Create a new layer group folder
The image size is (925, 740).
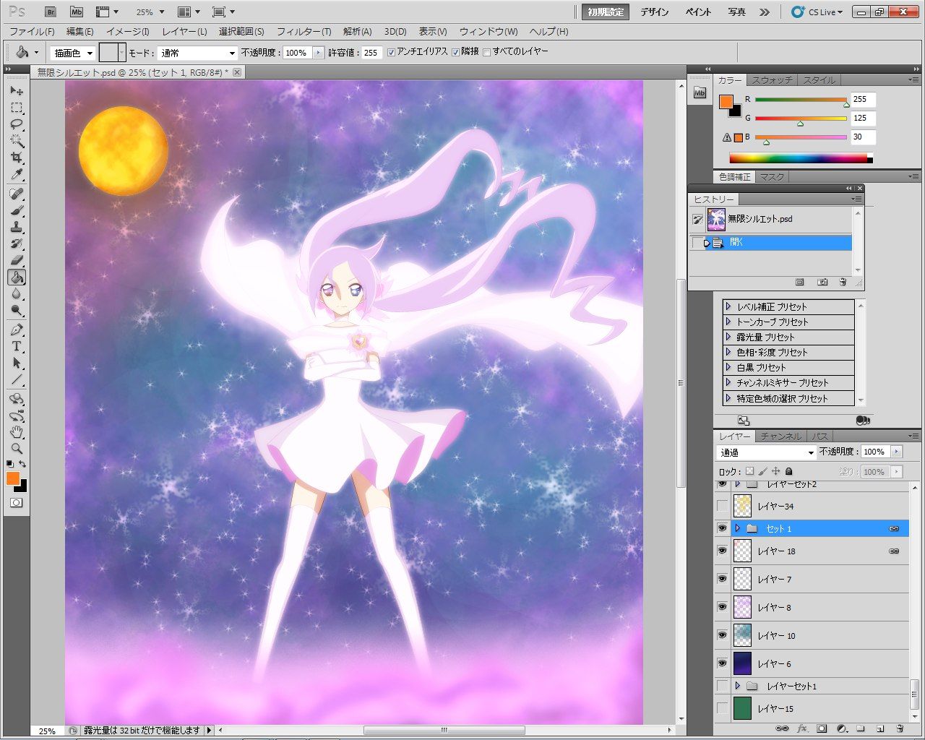coord(861,729)
